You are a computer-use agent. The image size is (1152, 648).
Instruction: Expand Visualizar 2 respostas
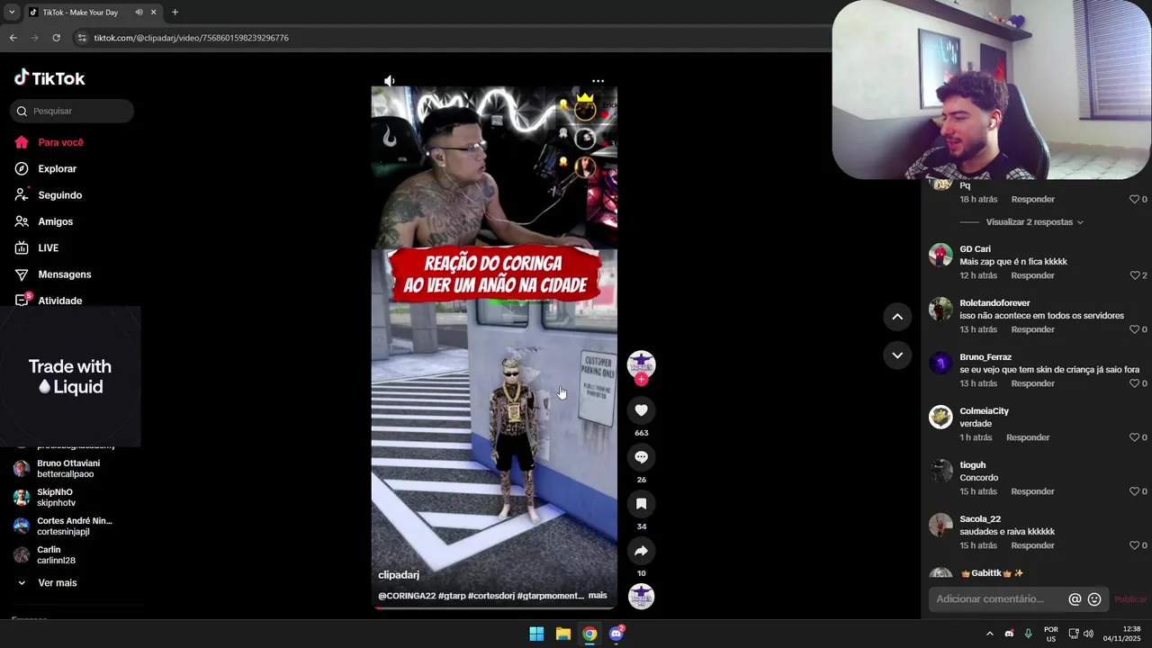(x=1034, y=222)
